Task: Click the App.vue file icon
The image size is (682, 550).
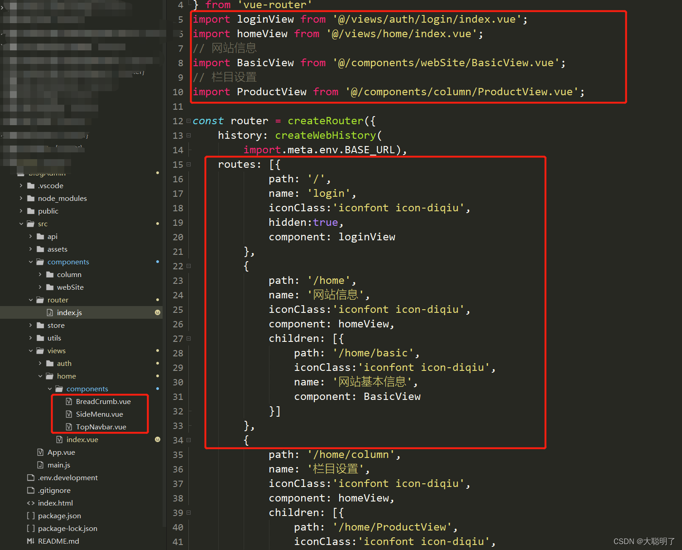Action: pyautogui.click(x=40, y=452)
